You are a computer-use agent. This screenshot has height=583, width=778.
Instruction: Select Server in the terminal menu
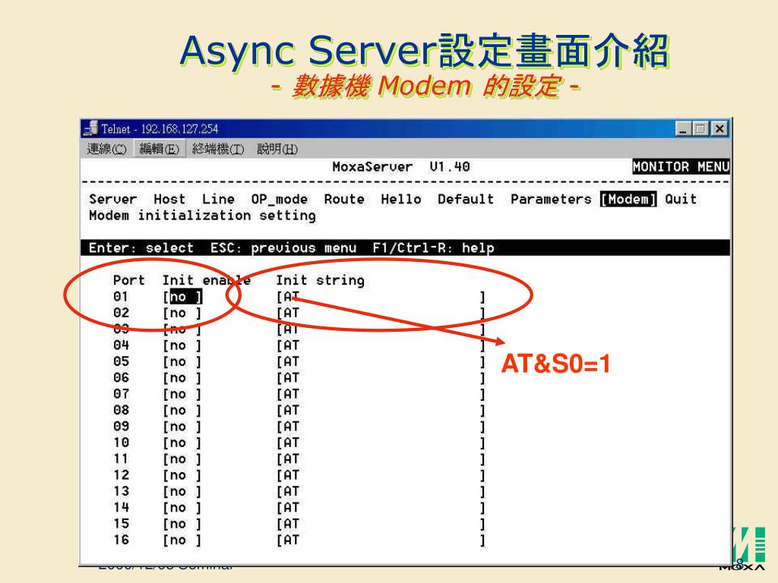pos(112,200)
